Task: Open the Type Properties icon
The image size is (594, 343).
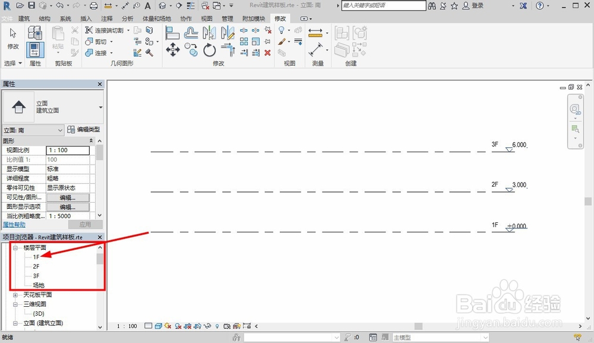Action: tap(35, 33)
